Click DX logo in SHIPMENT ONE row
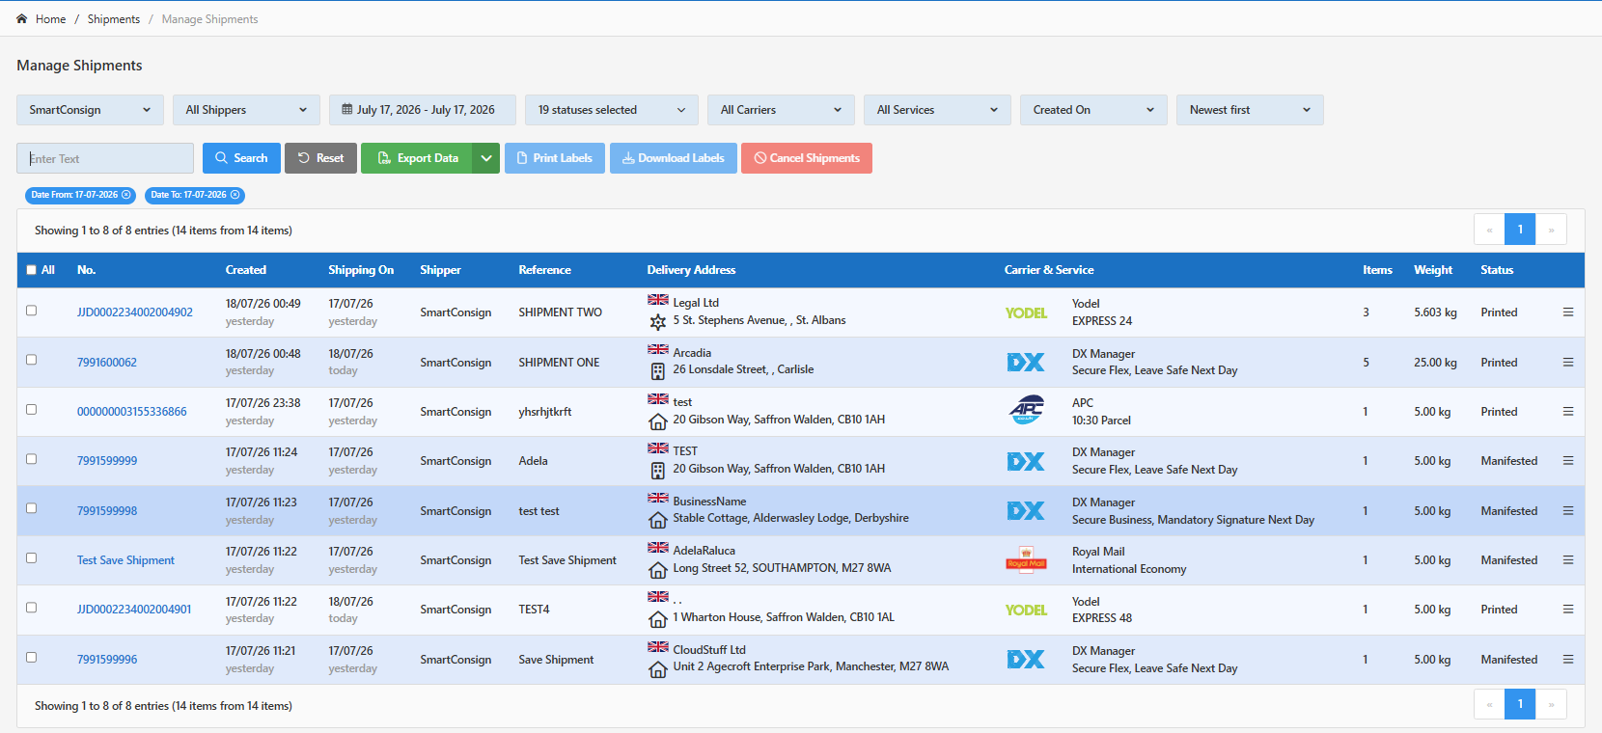 tap(1026, 363)
